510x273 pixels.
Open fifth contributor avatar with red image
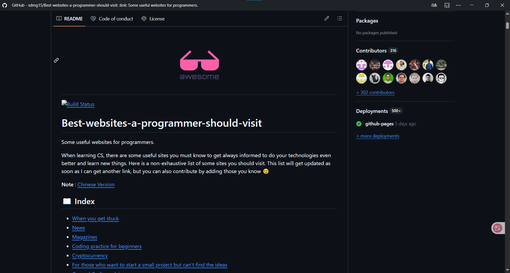click(x=415, y=65)
